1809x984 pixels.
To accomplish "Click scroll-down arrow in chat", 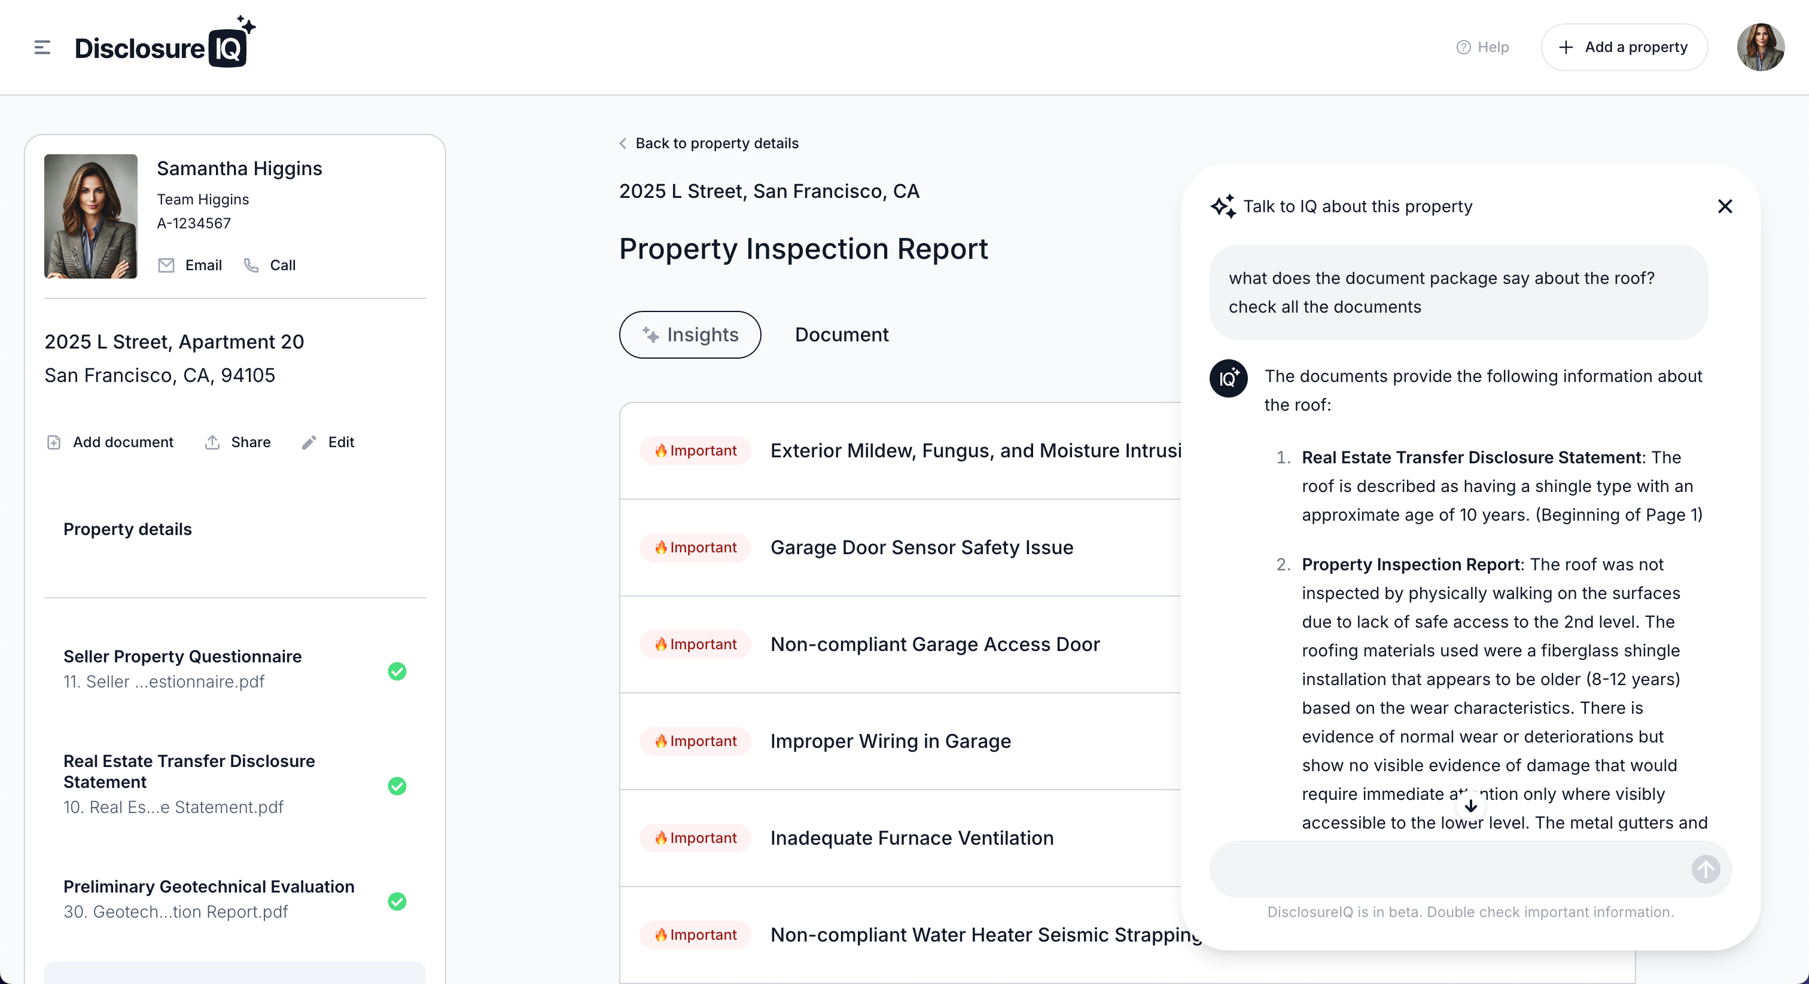I will coord(1470,806).
